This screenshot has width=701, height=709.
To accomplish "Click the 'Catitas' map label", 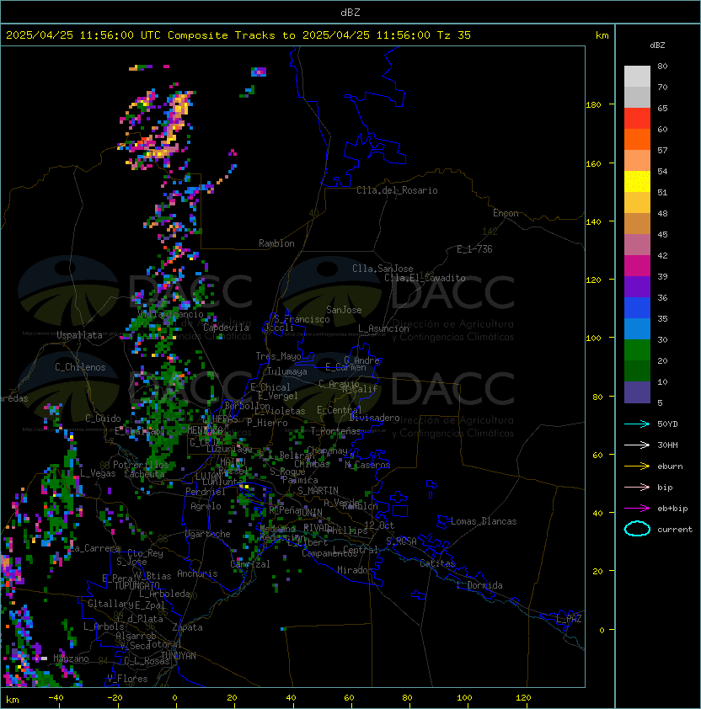I will (437, 564).
